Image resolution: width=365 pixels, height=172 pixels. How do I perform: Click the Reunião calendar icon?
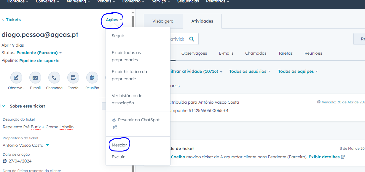tap(92, 78)
